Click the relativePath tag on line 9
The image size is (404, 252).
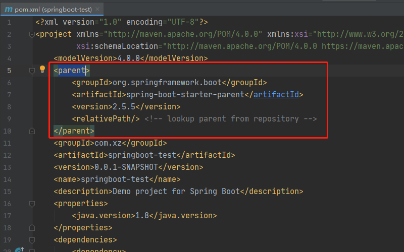click(x=106, y=119)
